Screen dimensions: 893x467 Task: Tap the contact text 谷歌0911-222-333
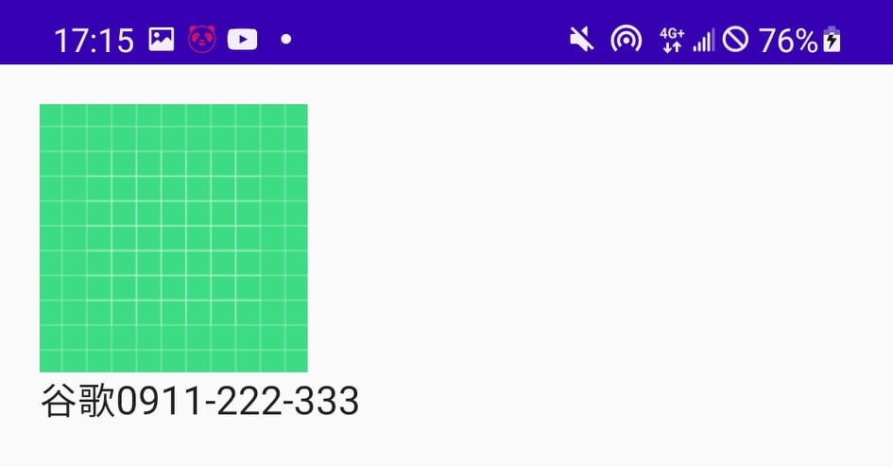(x=200, y=401)
